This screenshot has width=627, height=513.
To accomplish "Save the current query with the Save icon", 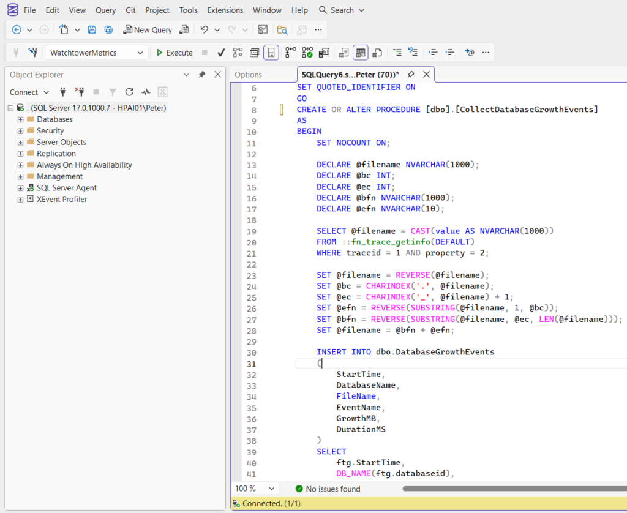I will 92,29.
